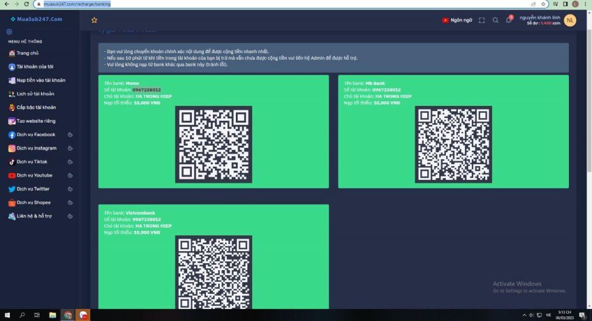Image resolution: width=592 pixels, height=321 pixels.
Task: Click the Momo QR code image
Action: coord(214,145)
